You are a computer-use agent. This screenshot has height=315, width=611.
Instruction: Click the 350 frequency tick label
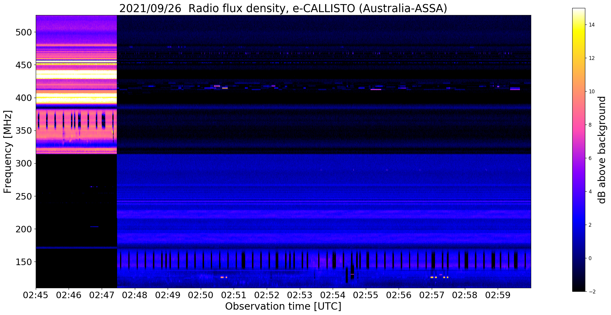(23, 130)
